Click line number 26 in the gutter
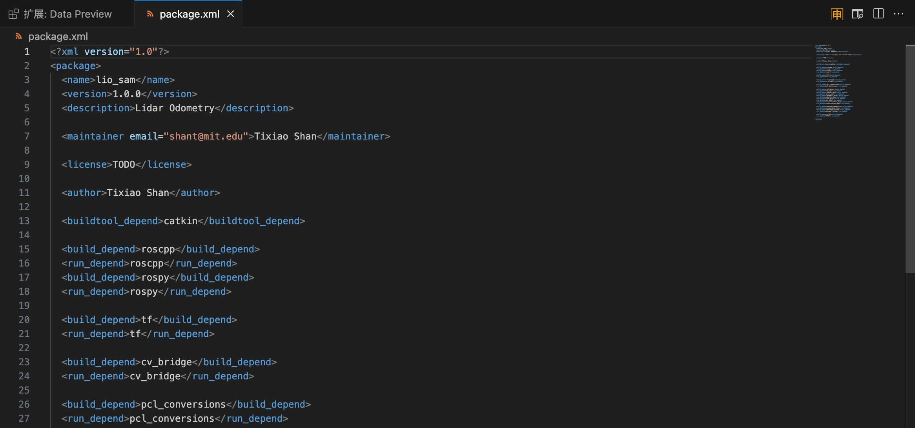The width and height of the screenshot is (915, 428). click(x=24, y=404)
